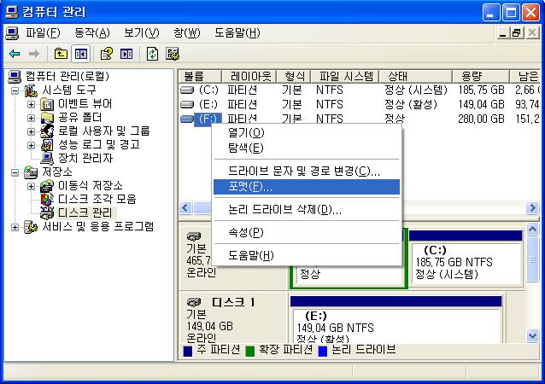Collapse the 저장소 tree node
Image resolution: width=545 pixels, height=384 pixels.
point(15,172)
